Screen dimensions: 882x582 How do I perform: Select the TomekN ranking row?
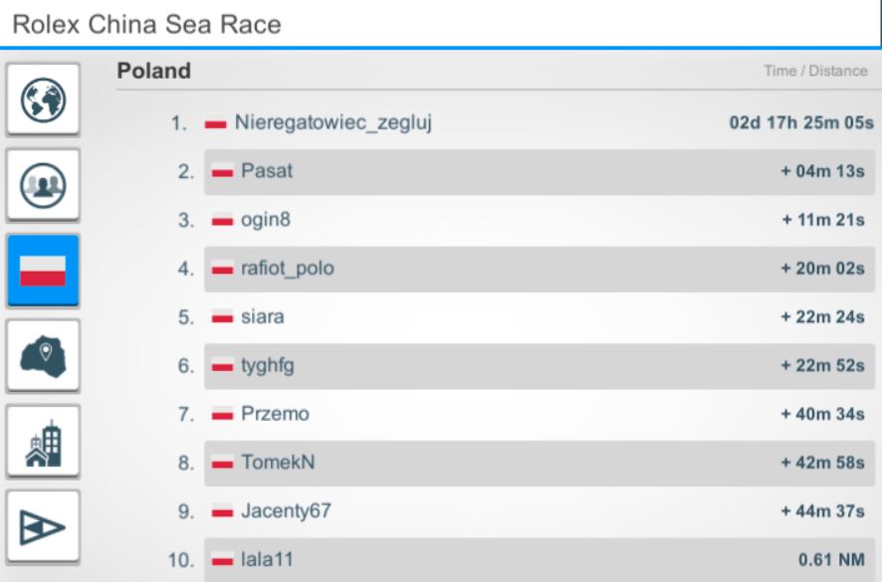point(538,463)
